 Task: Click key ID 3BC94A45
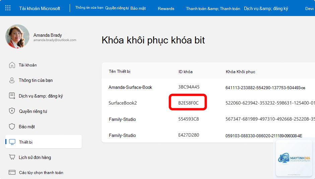coord(189,87)
